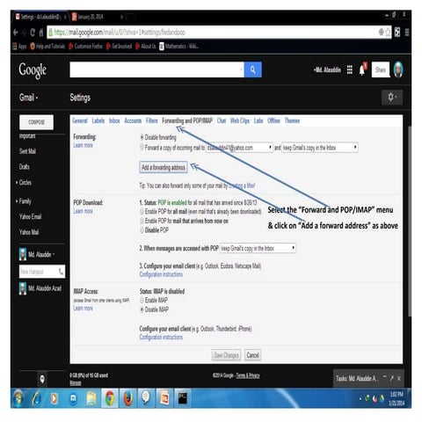
Task: Open the Sent Mail folder
Action: 27,151
